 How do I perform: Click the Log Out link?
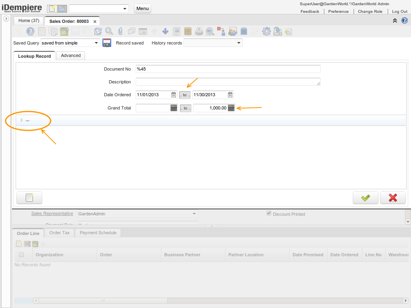[x=399, y=12]
